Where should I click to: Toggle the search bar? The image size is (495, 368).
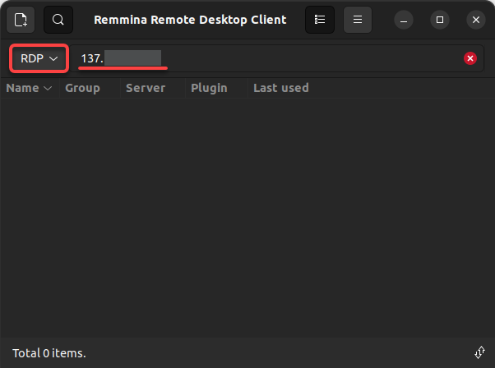[58, 20]
